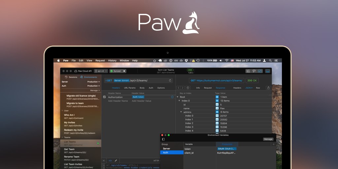
Task: Select the Rename Team request
Action: [x=81, y=158]
